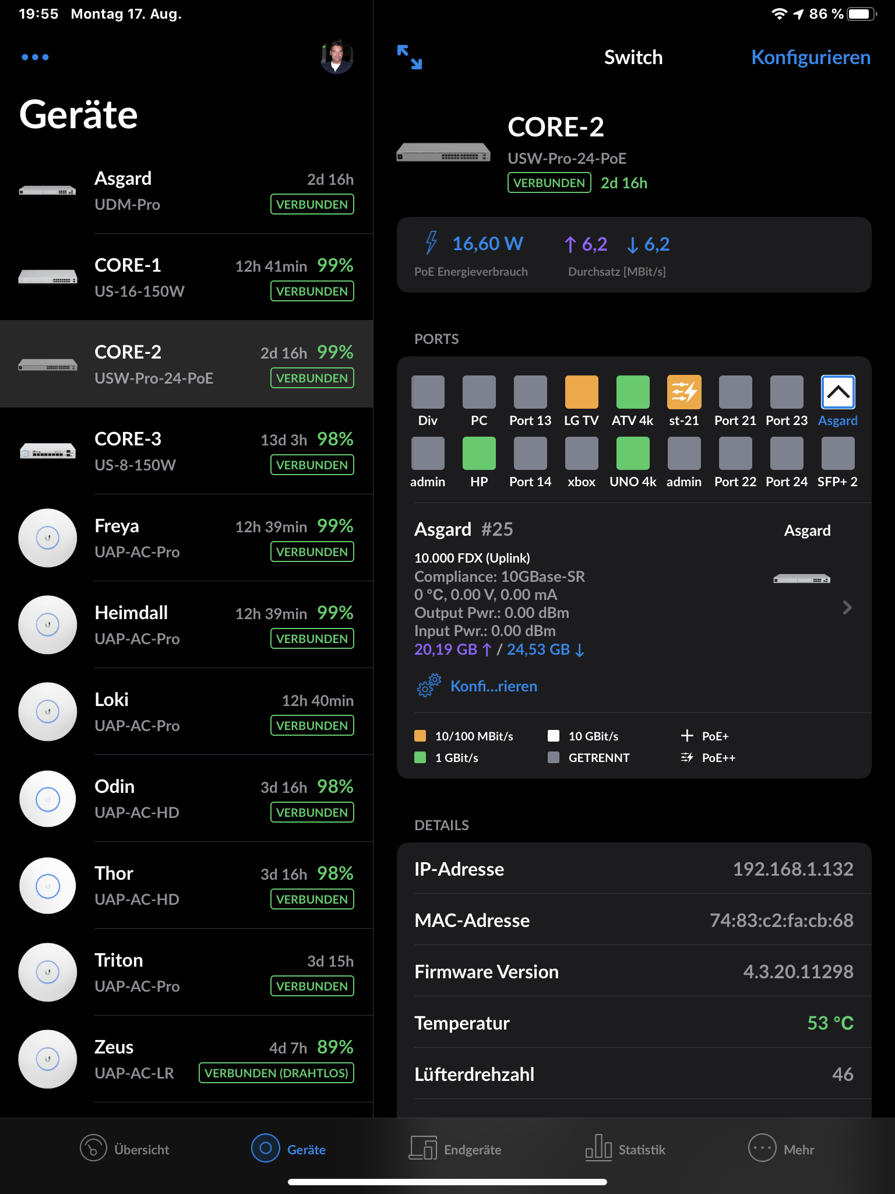Image resolution: width=895 pixels, height=1194 pixels.
Task: Select CORE-2 in device list
Action: pos(186,364)
